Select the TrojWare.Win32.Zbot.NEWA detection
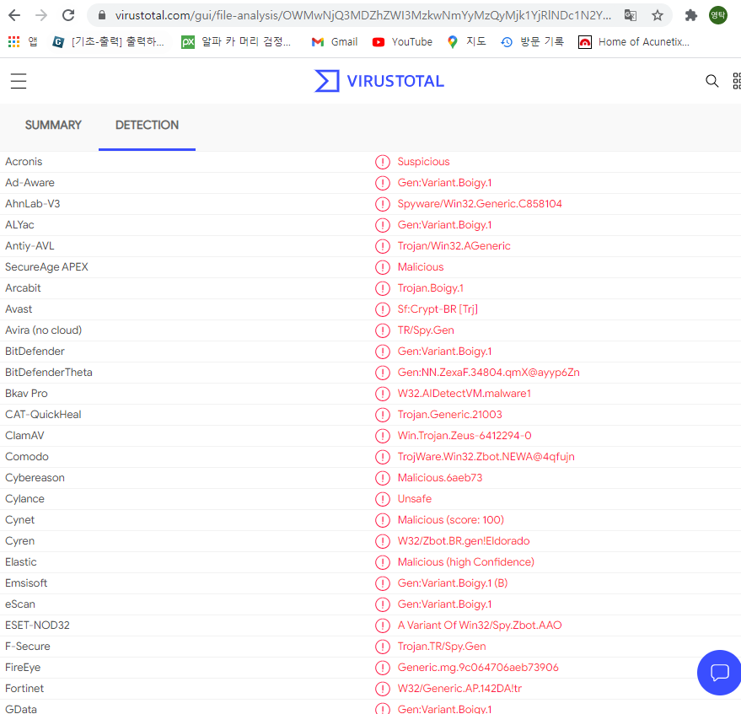 [x=486, y=456]
